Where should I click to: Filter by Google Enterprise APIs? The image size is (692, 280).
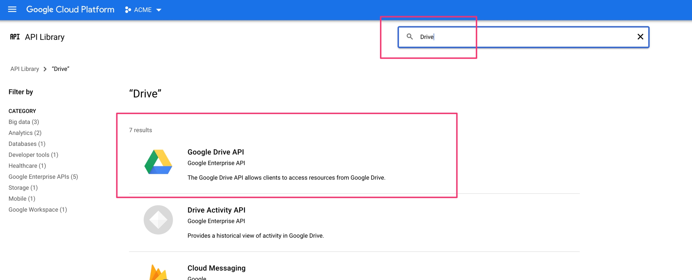tap(43, 177)
